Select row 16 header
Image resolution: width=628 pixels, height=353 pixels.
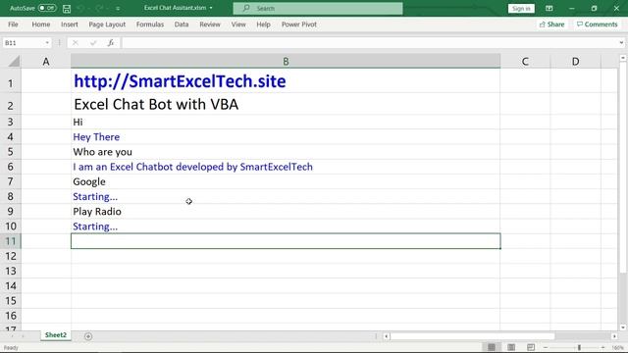11,316
